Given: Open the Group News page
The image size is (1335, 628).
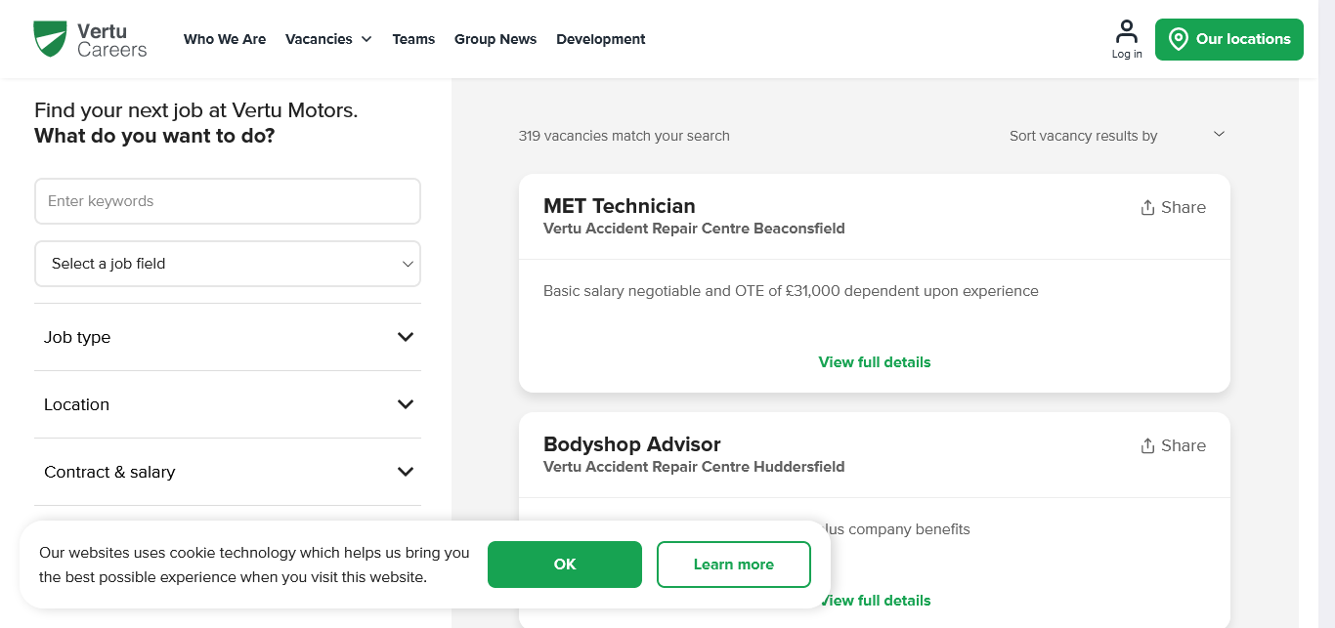Looking at the screenshot, I should coord(495,39).
